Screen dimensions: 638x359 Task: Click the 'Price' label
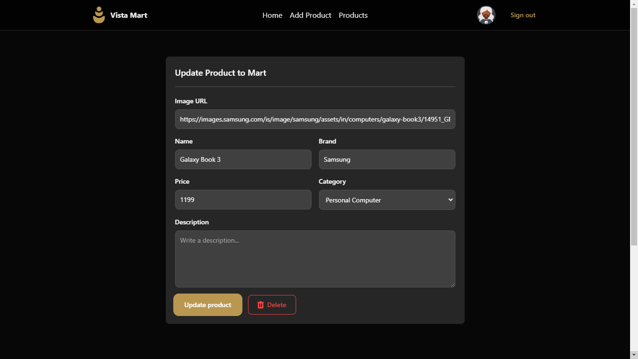point(182,181)
